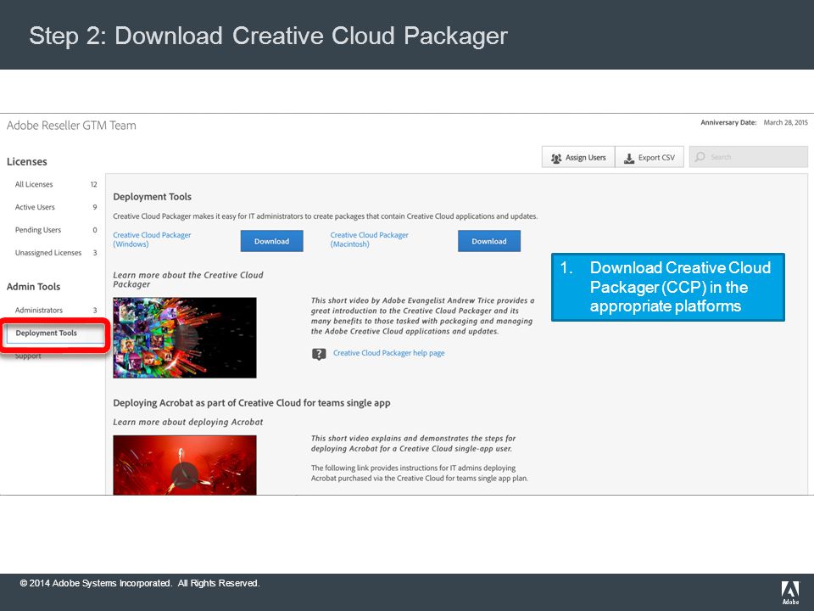Click the Admin Tools section heading
Screen dimensions: 814x611
coord(33,287)
